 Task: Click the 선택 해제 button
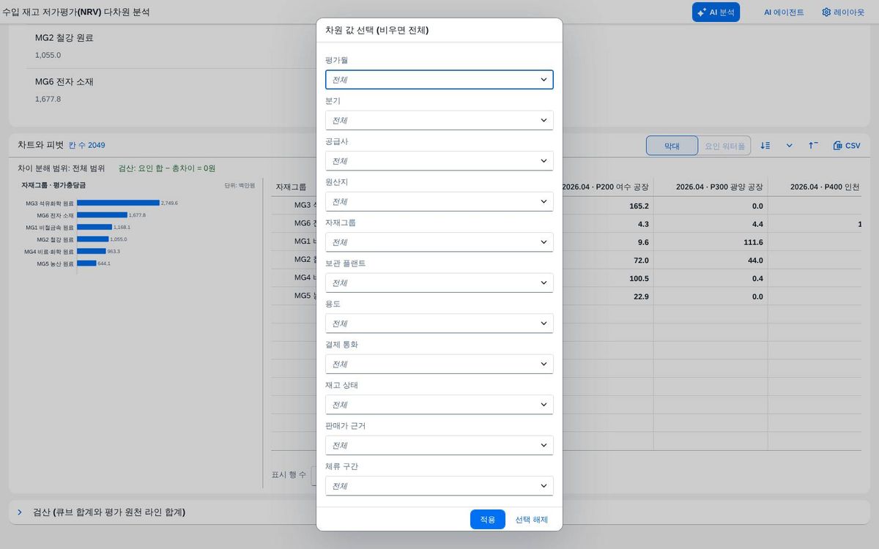tap(531, 520)
